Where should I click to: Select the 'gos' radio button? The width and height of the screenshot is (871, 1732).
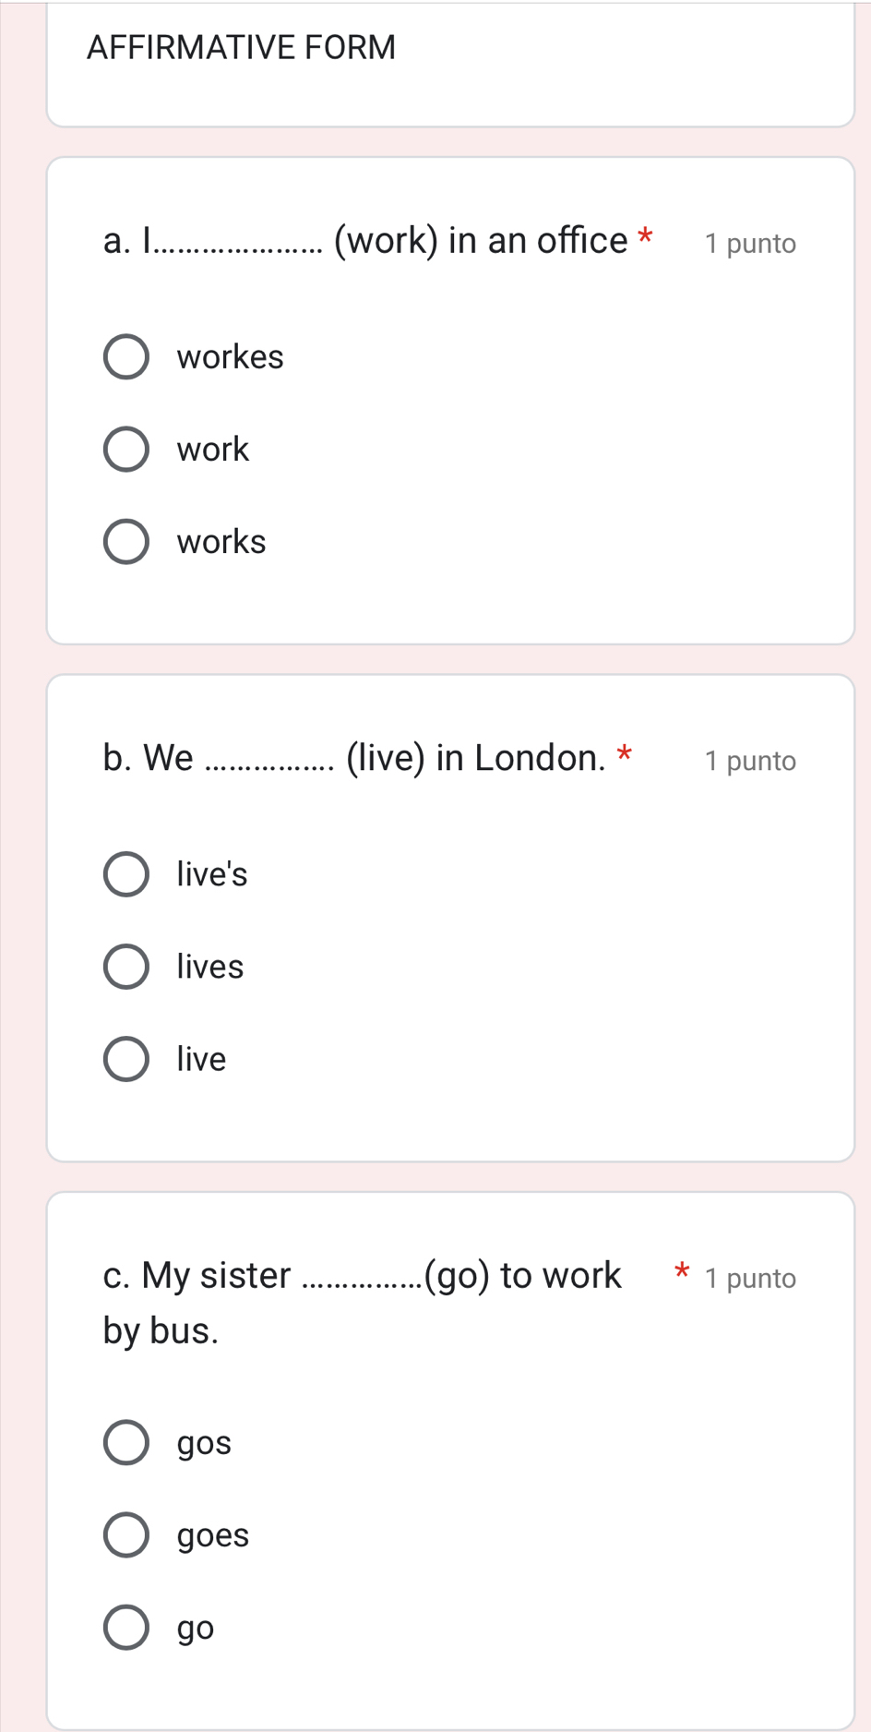[125, 1443]
